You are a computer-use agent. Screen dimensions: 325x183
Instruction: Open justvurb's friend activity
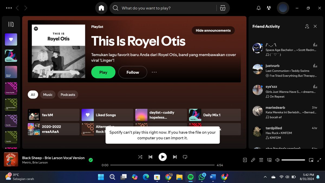[285, 70]
